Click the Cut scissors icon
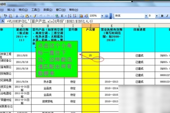The image size is (170, 113). pos(17,16)
